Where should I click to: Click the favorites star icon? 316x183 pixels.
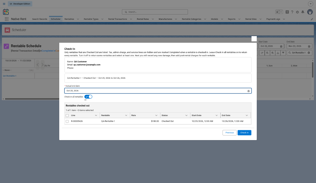point(277,12)
